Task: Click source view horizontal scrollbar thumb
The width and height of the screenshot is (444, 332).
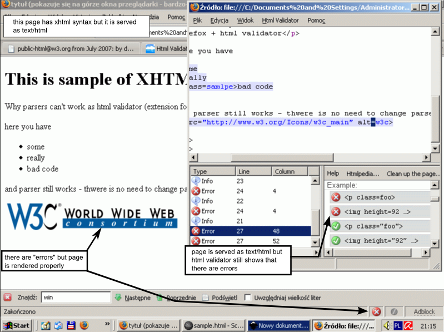Action: 282,157
